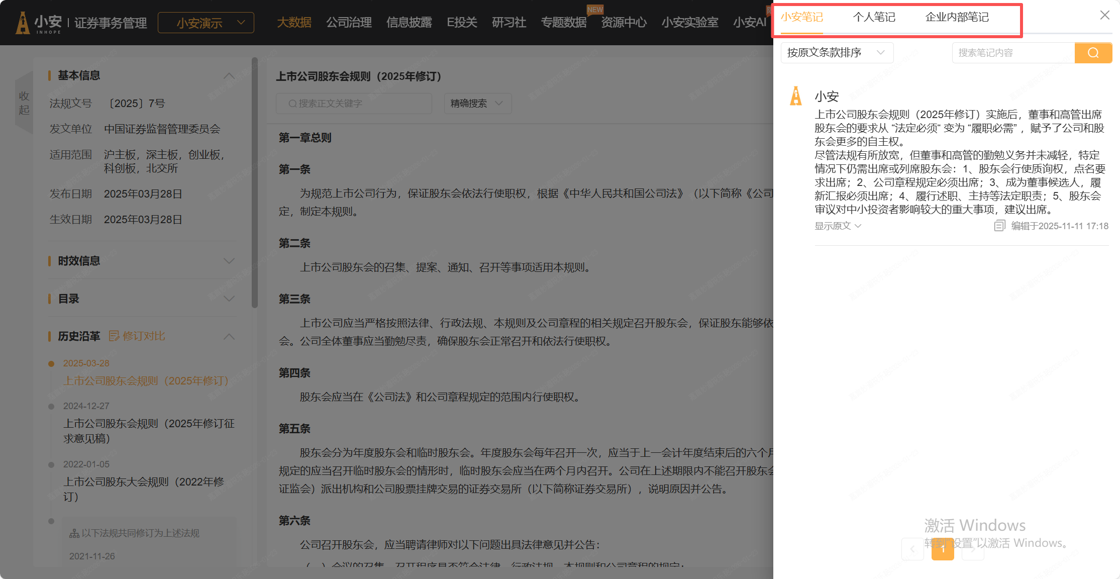Go to next page of notes
The height and width of the screenshot is (579, 1120).
pyautogui.click(x=973, y=549)
